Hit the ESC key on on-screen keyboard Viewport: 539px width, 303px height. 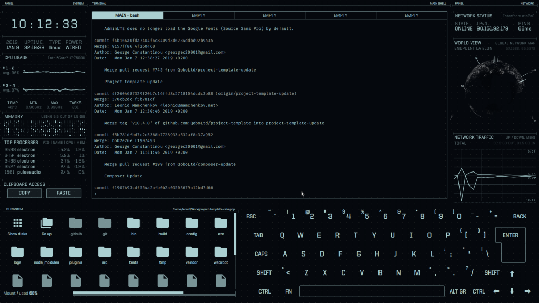pyautogui.click(x=251, y=216)
